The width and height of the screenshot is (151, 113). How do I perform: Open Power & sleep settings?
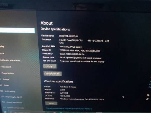coord(8,73)
